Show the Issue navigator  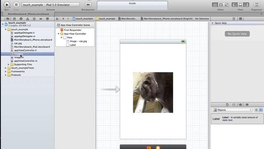tap(28, 19)
